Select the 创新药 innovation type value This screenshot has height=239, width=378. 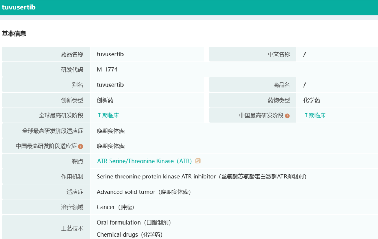pos(105,100)
